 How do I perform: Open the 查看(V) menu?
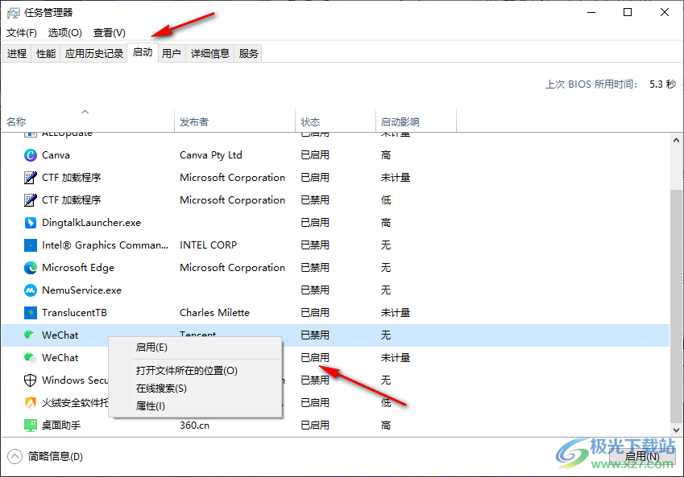pyautogui.click(x=110, y=33)
